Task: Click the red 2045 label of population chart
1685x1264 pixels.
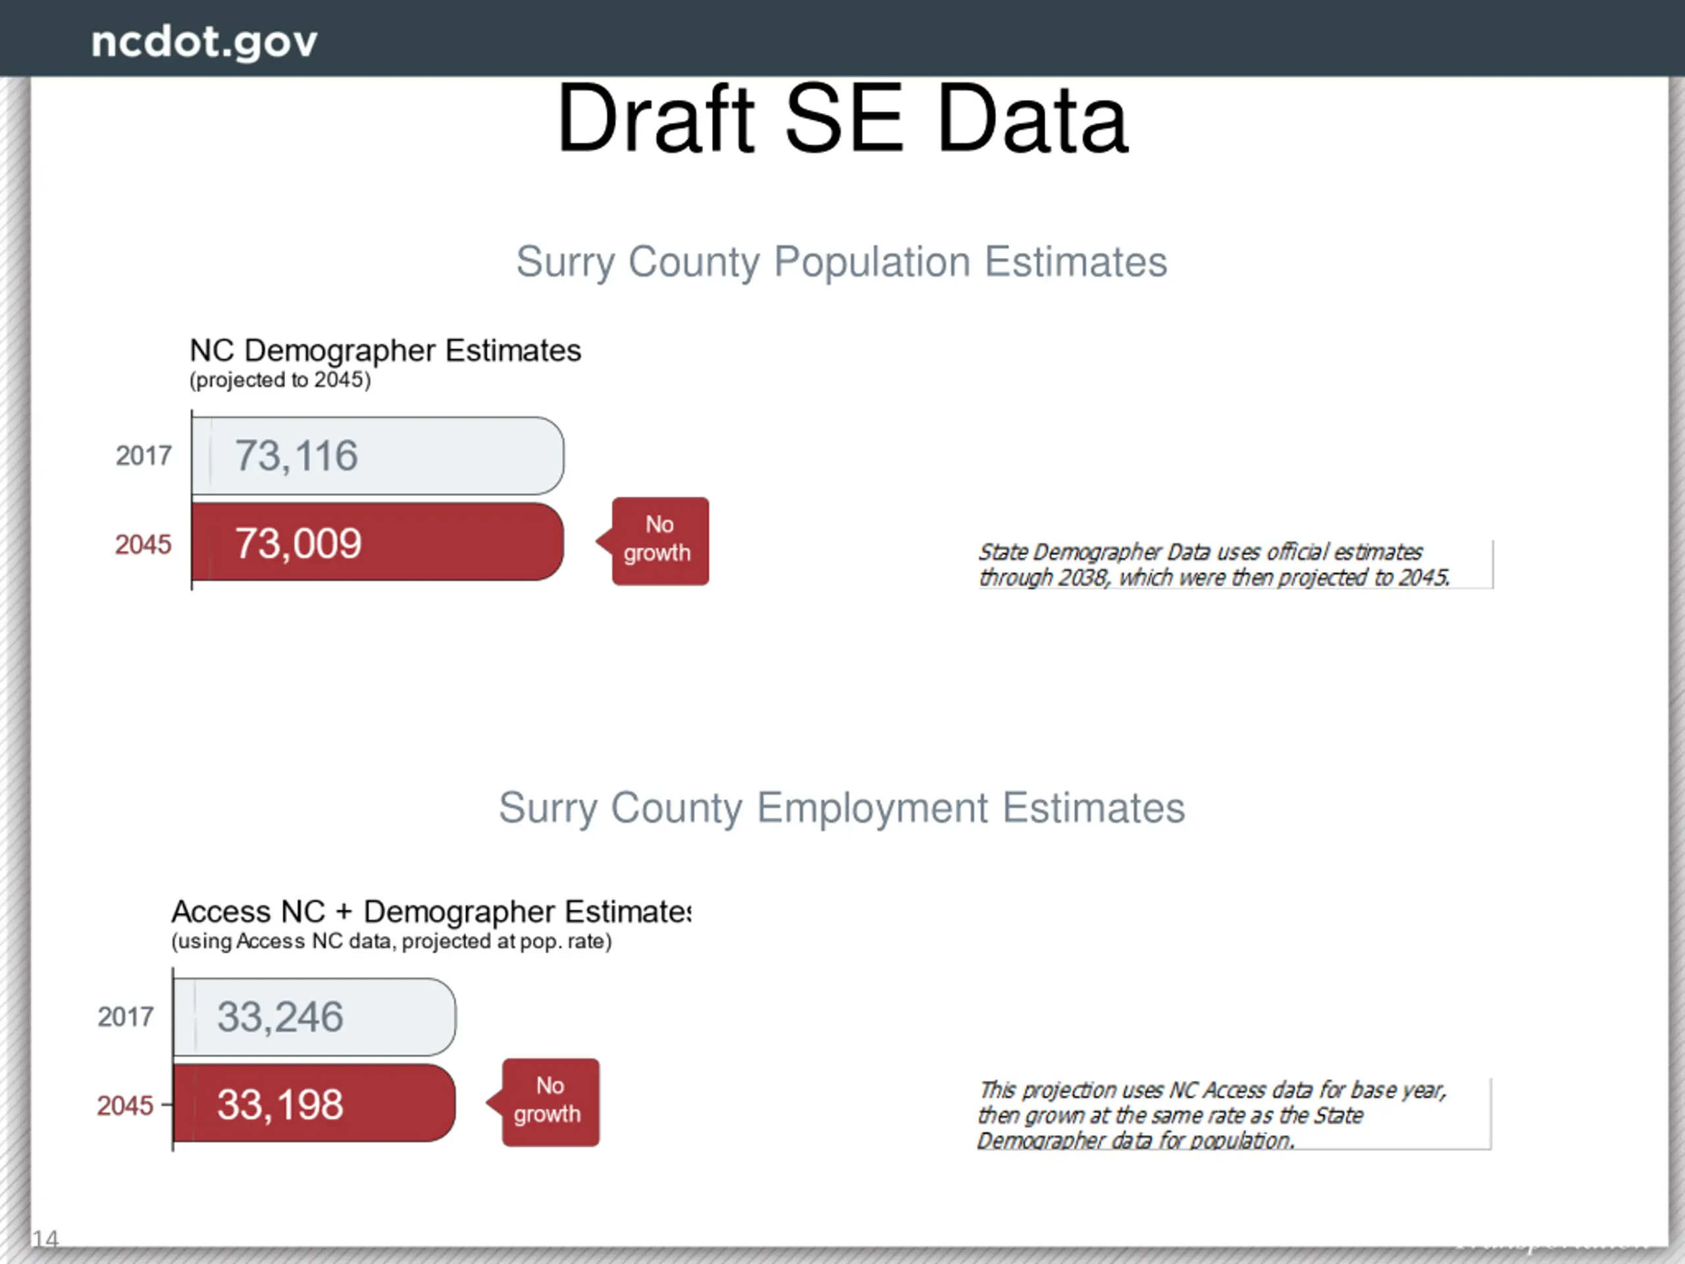Action: click(x=143, y=544)
